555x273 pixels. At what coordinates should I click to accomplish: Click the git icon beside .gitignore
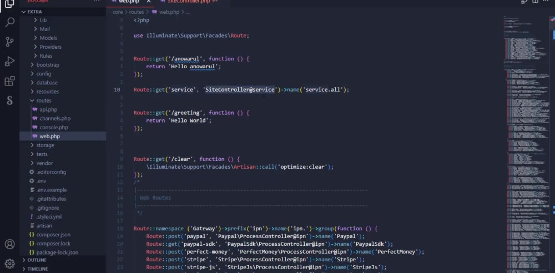click(32, 208)
